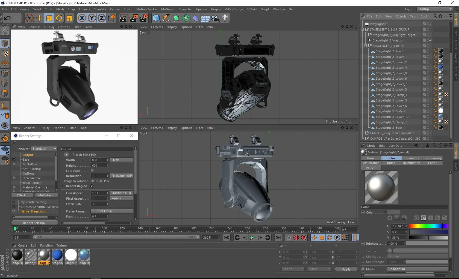459x279 pixels.
Task: Click the hue color slider
Action: pyautogui.click(x=428, y=226)
